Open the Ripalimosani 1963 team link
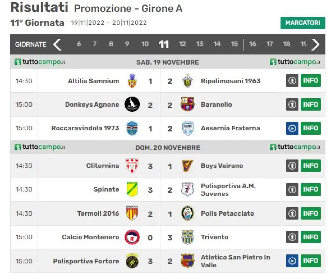The height and width of the screenshot is (278, 331). (231, 81)
